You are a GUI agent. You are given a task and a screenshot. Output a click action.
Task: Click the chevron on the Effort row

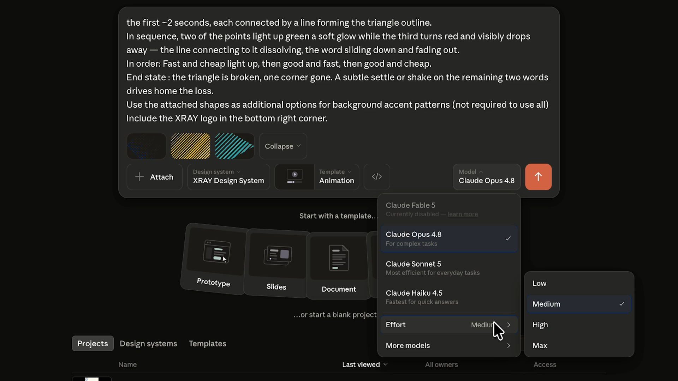509,325
